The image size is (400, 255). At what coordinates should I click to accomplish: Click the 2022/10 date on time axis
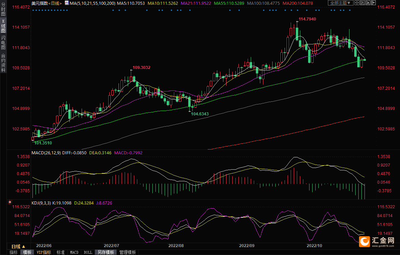[314, 245]
